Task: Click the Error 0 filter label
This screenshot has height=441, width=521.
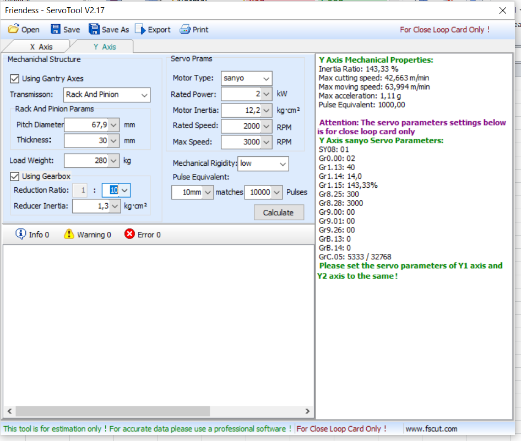Action: (x=149, y=235)
